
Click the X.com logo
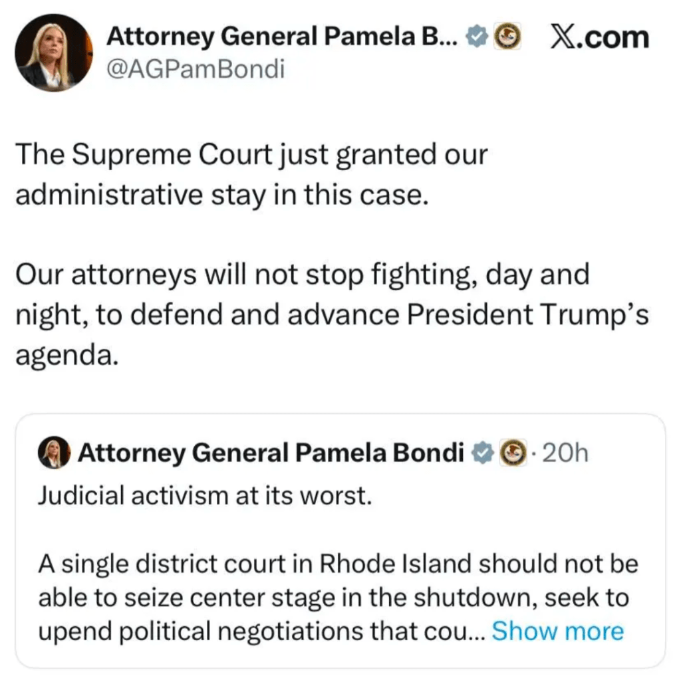coord(599,37)
